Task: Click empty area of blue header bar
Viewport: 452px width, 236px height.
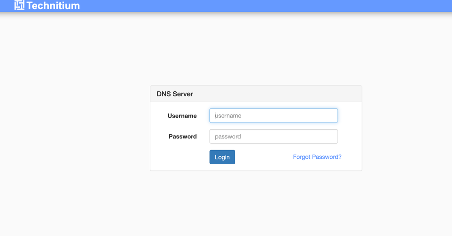Action: click(x=271, y=5)
